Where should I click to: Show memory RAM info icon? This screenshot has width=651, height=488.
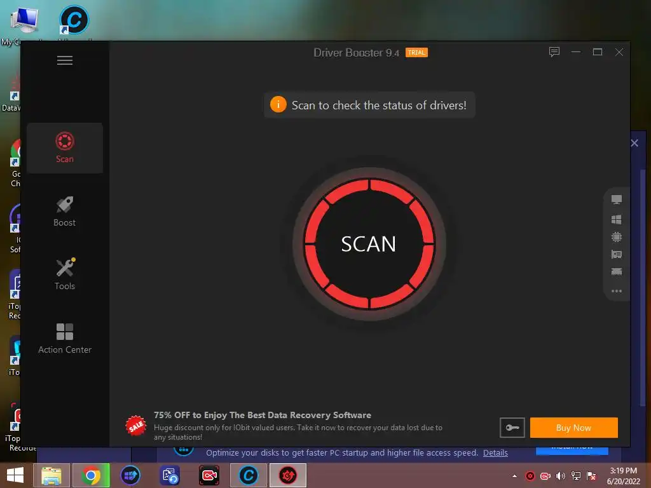[x=617, y=272]
